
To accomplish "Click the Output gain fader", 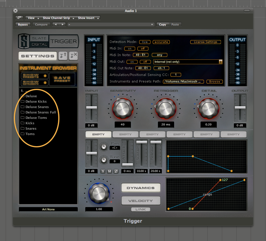I will coord(240,107).
